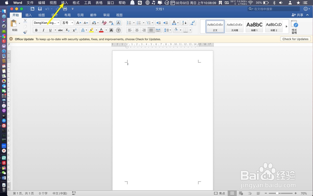
Task: Click Check for Updates button
Action: click(295, 39)
